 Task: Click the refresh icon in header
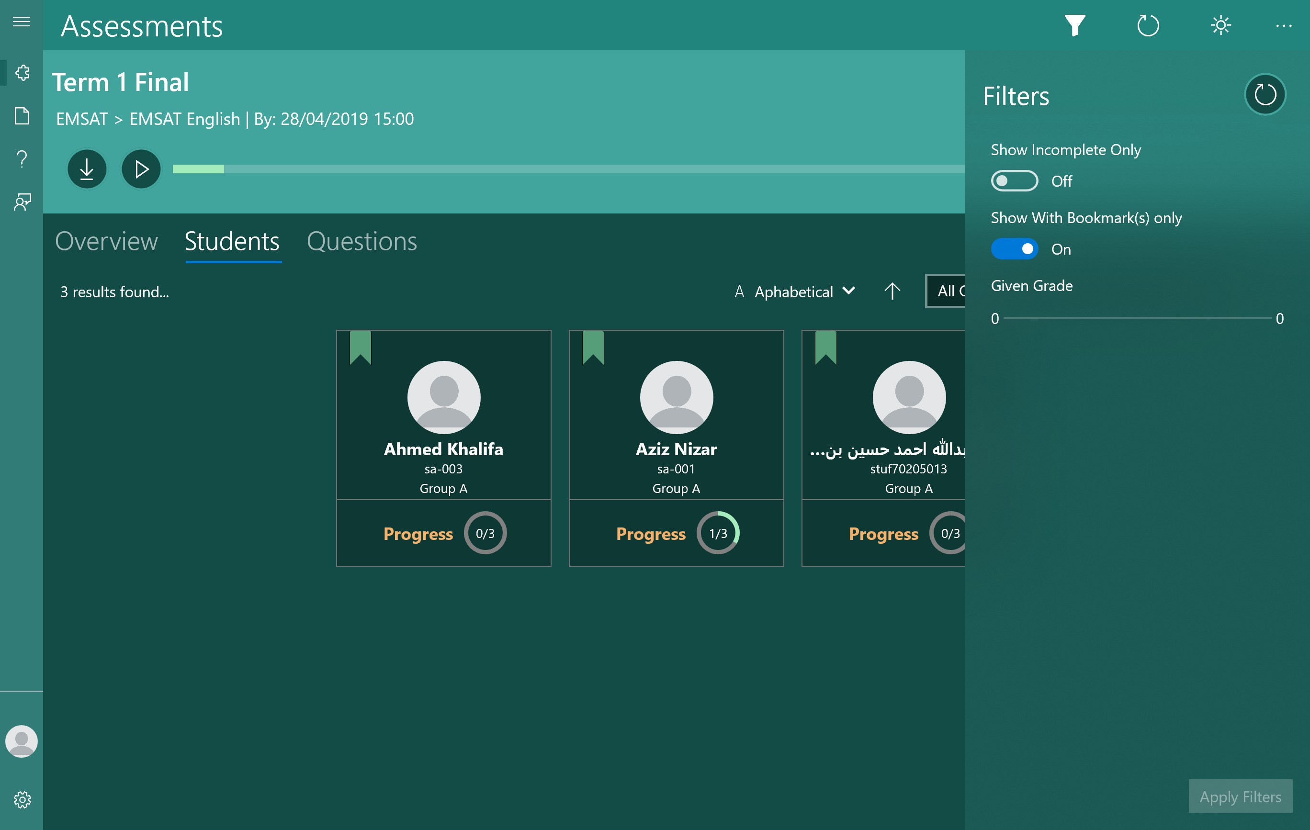1148,25
